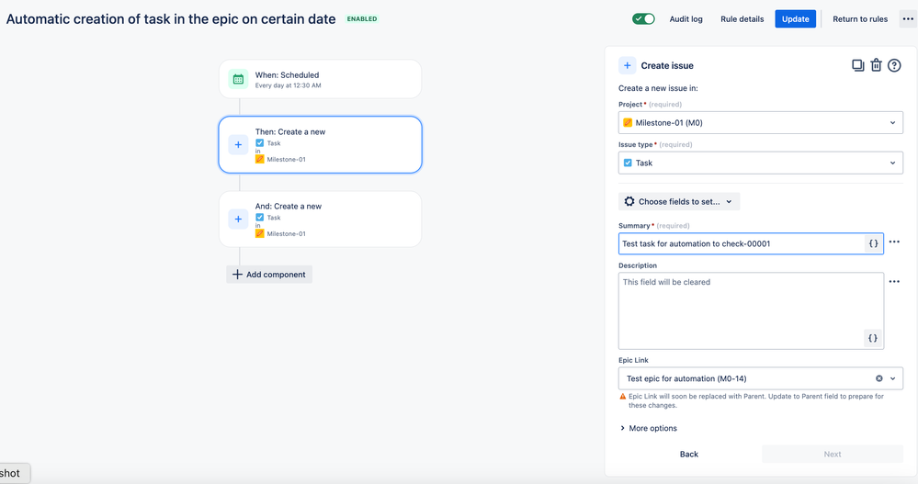This screenshot has height=484, width=918.
Task: Click the calendar icon on Scheduled trigger
Action: (238, 79)
